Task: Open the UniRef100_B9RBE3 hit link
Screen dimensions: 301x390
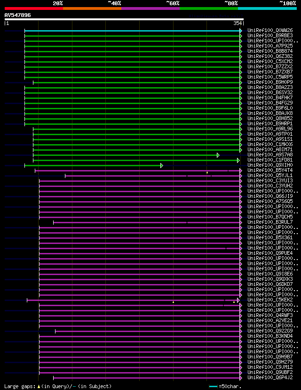Action: click(270, 36)
